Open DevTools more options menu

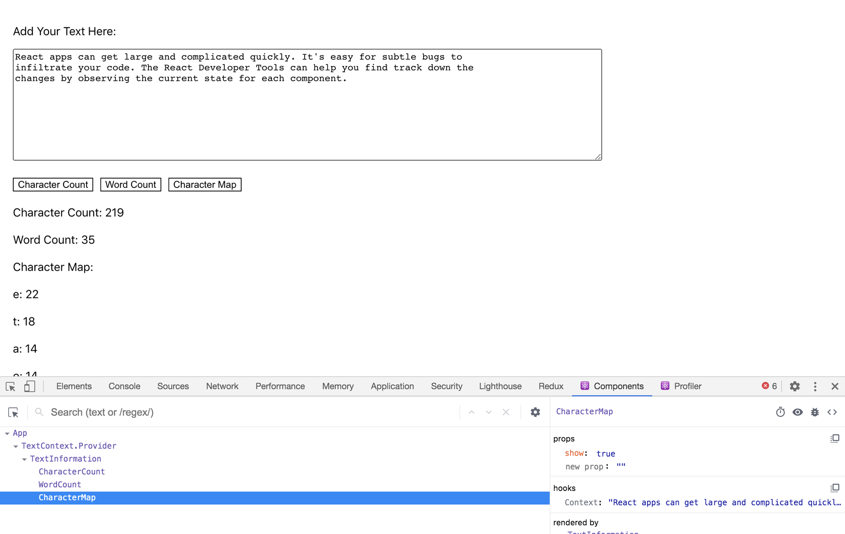(815, 387)
